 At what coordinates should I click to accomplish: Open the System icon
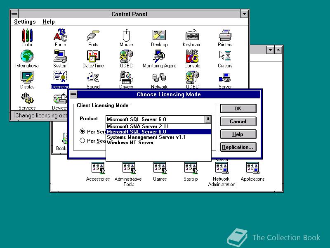tap(60, 59)
